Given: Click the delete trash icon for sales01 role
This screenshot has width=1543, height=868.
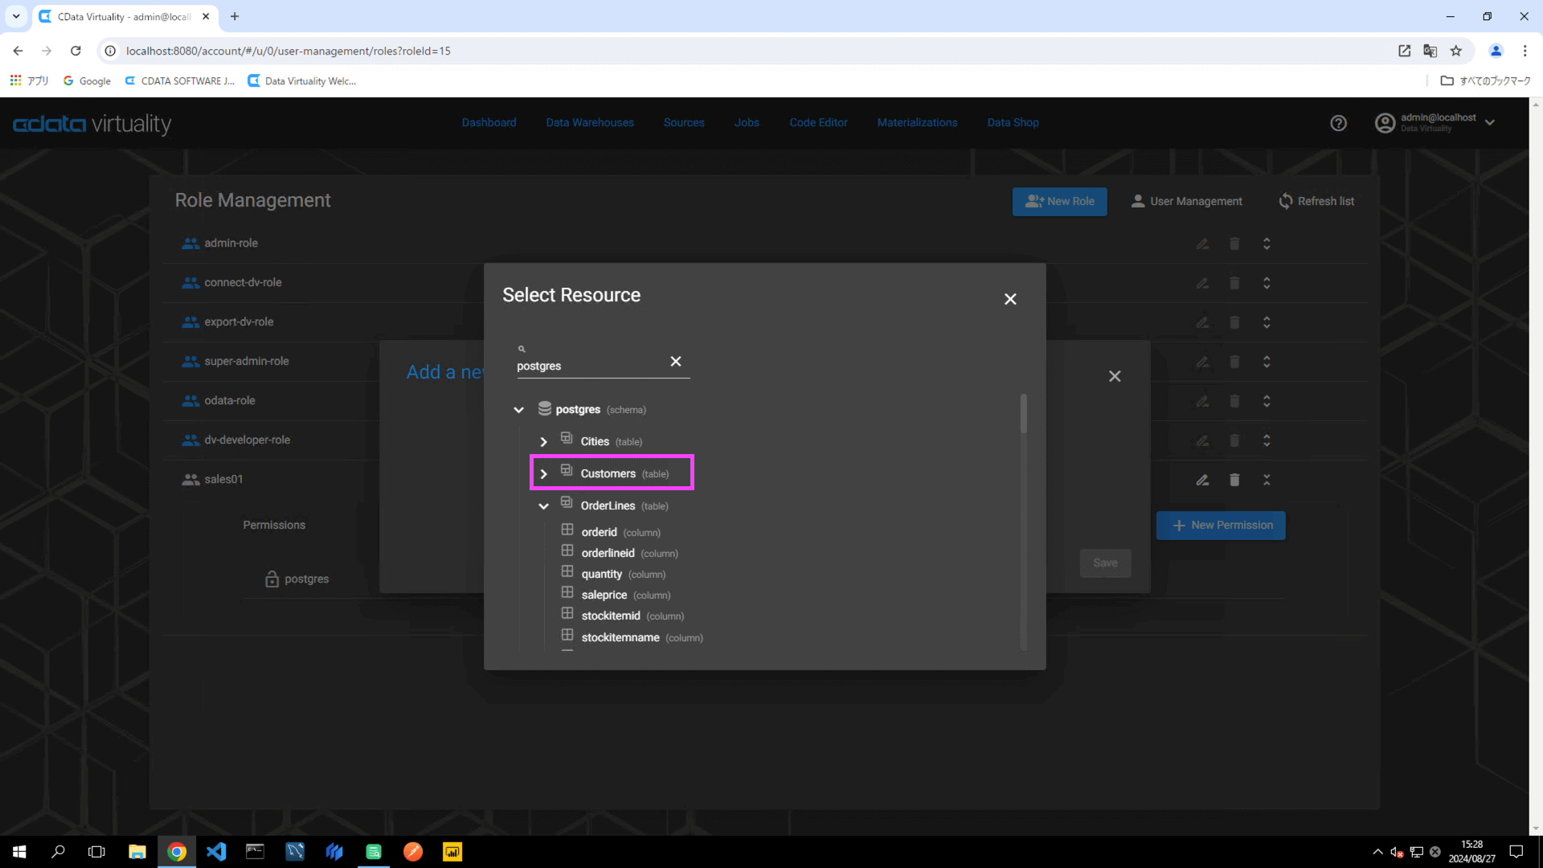Looking at the screenshot, I should 1234,480.
